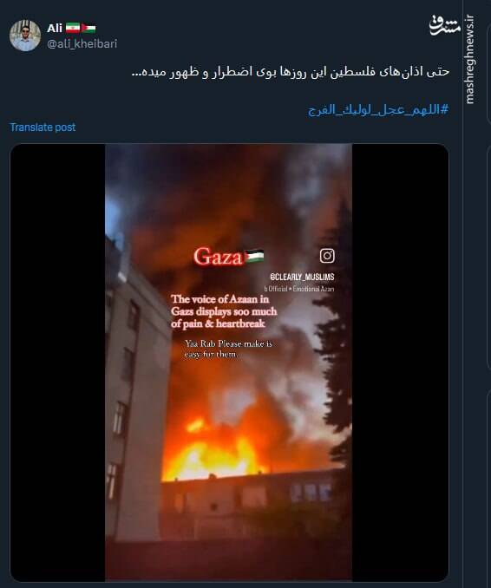This screenshot has width=491, height=588.
Task: Click the Translate post link
Action: 43,127
